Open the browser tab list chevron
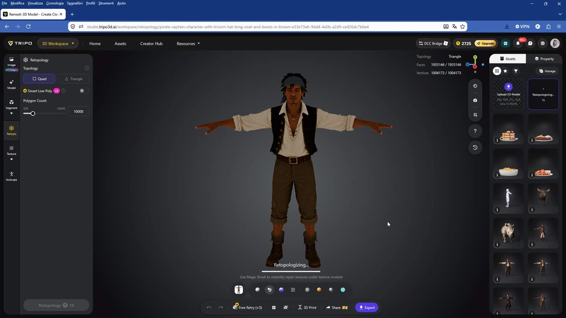This screenshot has height=318, width=566. coord(560,14)
